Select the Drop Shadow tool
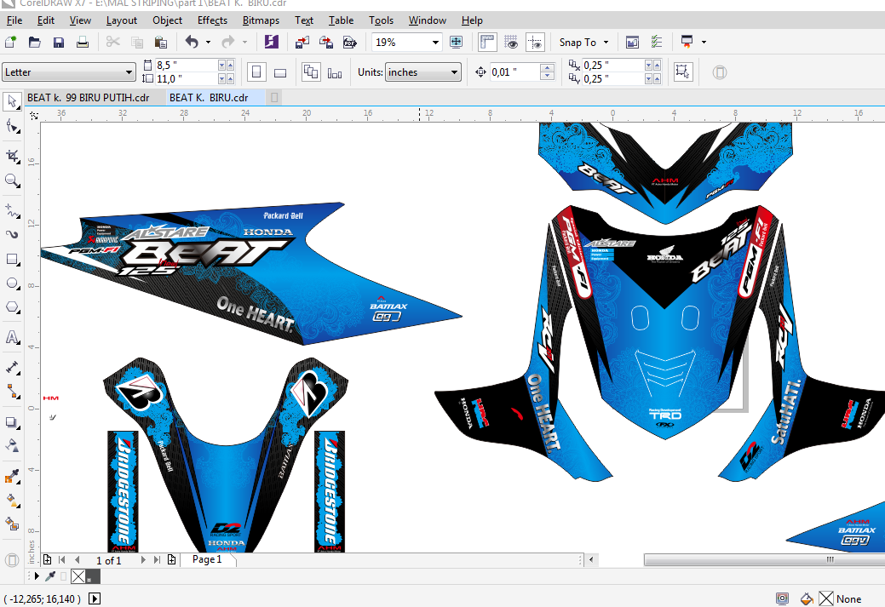Image resolution: width=885 pixels, height=607 pixels. coord(12,422)
